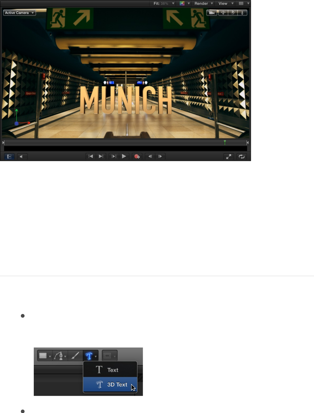Open the view layout pop-up

pos(244,3)
